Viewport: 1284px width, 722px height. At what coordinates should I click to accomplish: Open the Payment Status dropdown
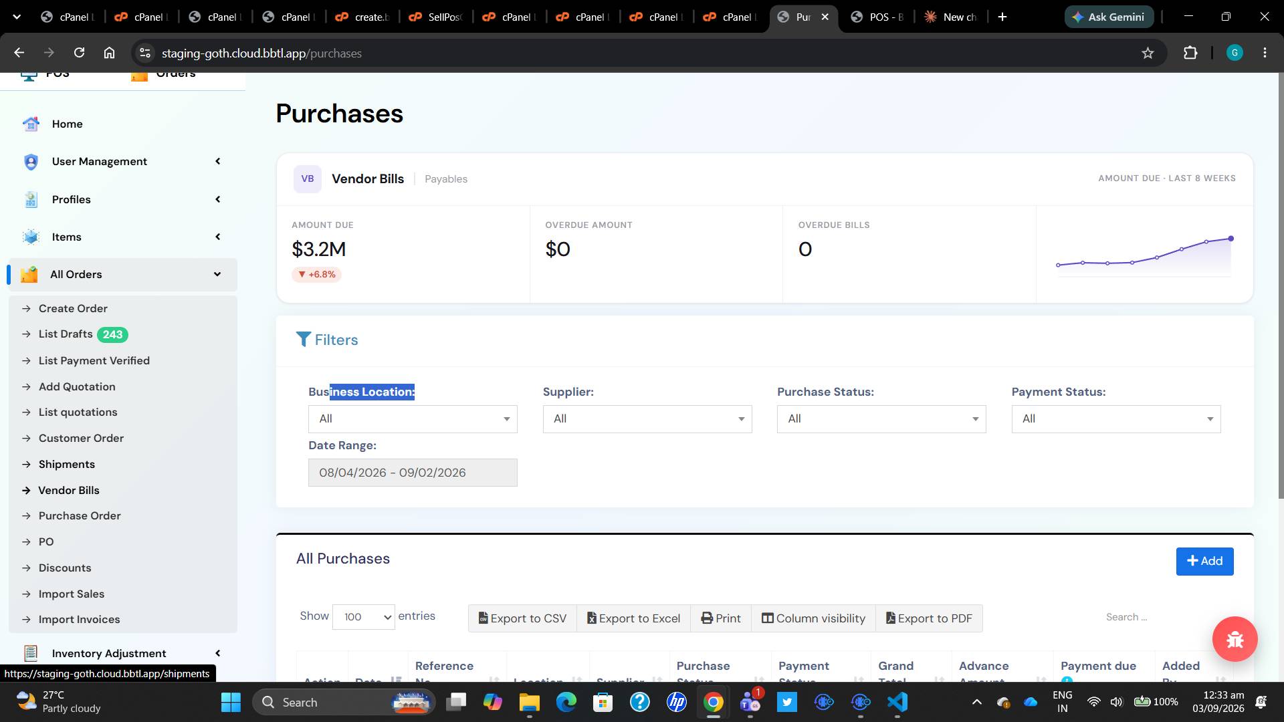(1115, 419)
